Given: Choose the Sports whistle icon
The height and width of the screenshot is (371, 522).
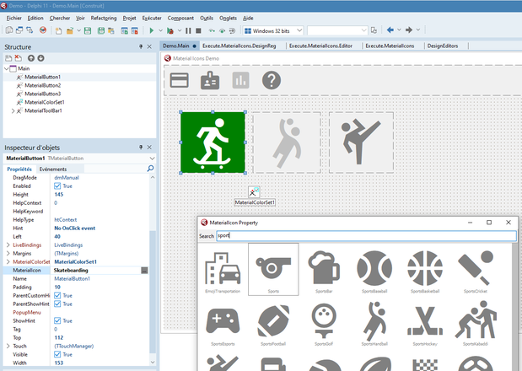Looking at the screenshot, I should tap(273, 269).
